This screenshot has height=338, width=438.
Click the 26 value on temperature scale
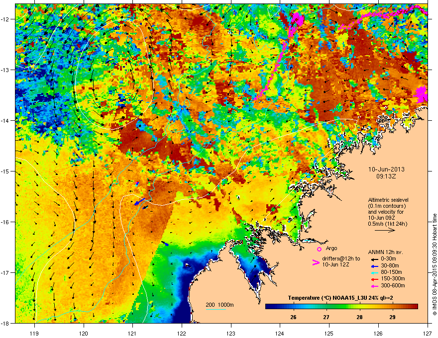[x=293, y=317]
